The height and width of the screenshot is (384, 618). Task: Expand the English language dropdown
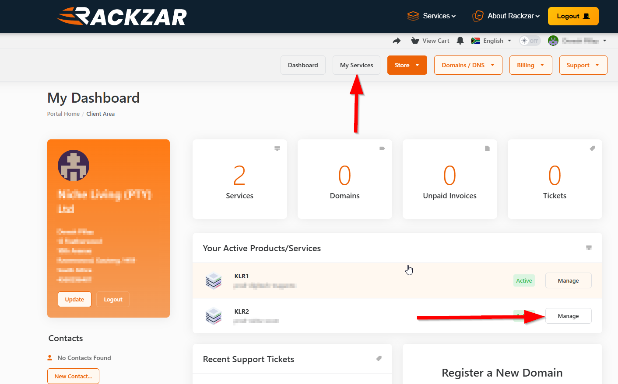coord(491,41)
